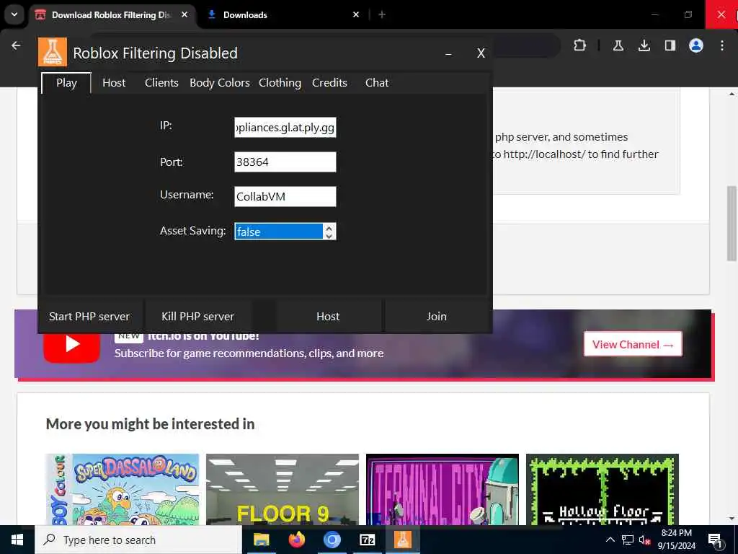Open 7-Zip from the taskbar
The width and height of the screenshot is (738, 554).
pyautogui.click(x=367, y=540)
